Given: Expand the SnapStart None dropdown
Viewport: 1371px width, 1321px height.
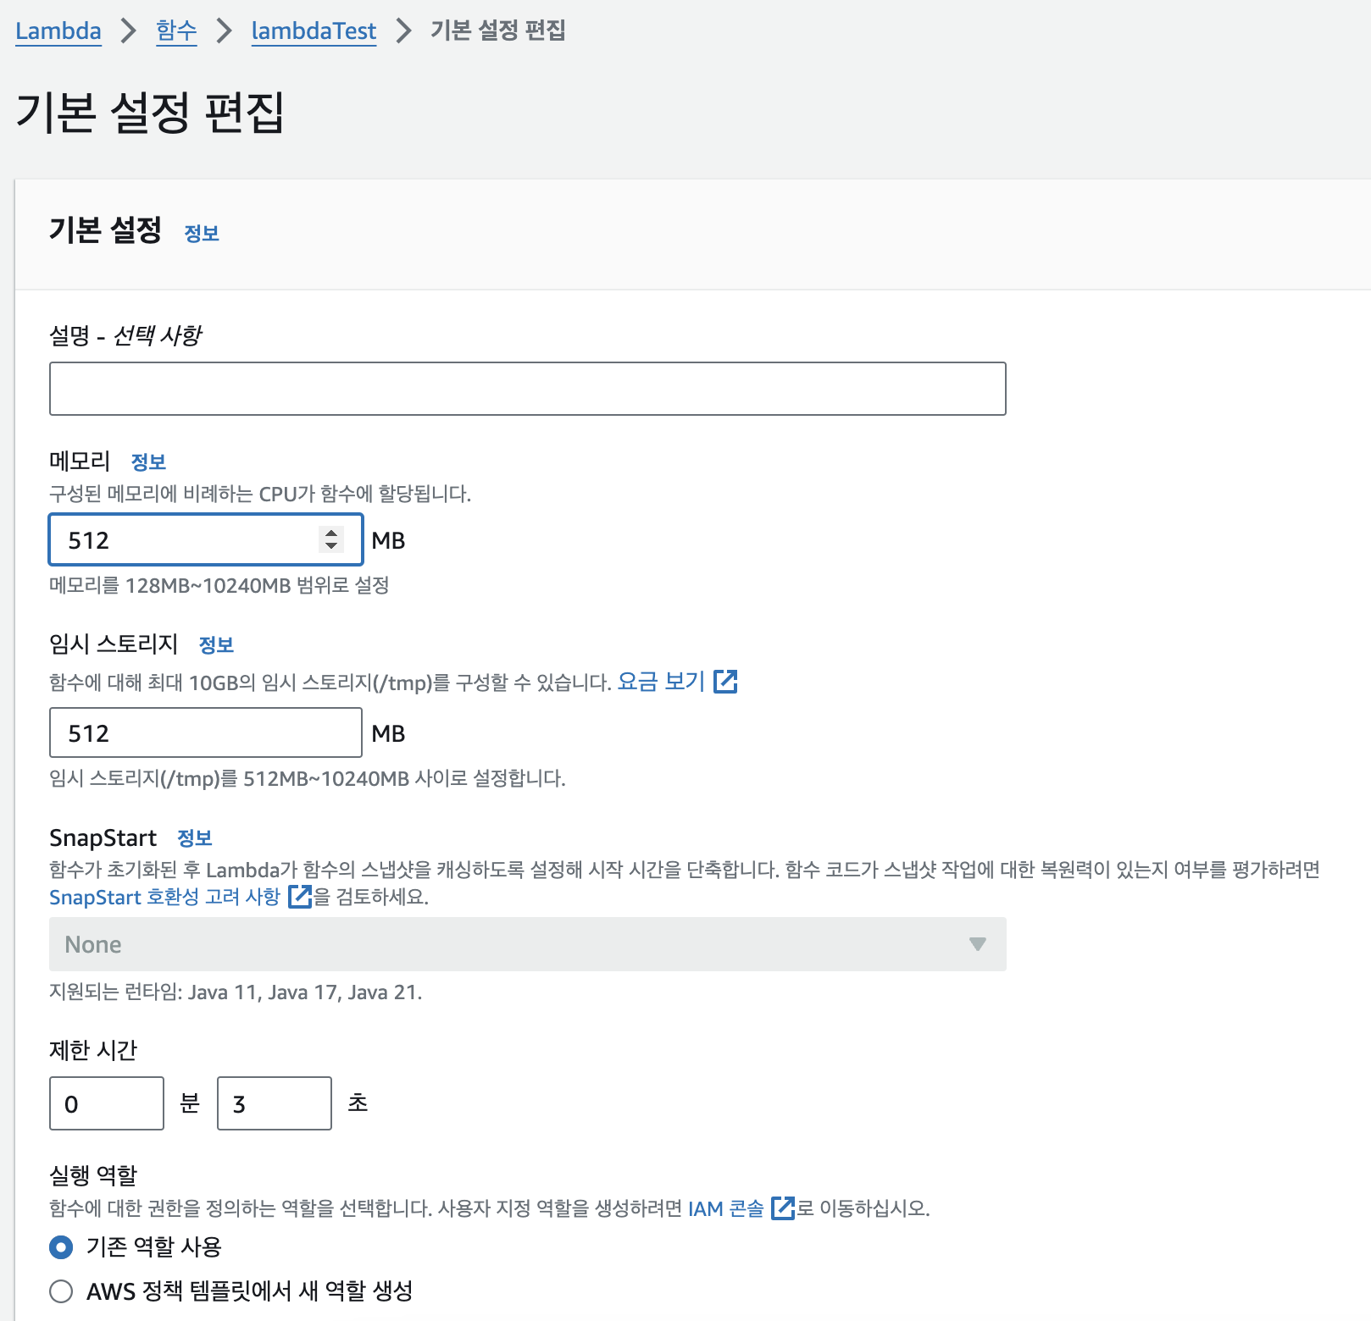Looking at the screenshot, I should pos(527,944).
